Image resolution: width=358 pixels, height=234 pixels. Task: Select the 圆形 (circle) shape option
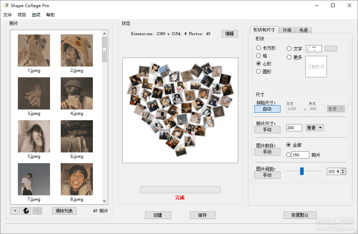(x=258, y=71)
